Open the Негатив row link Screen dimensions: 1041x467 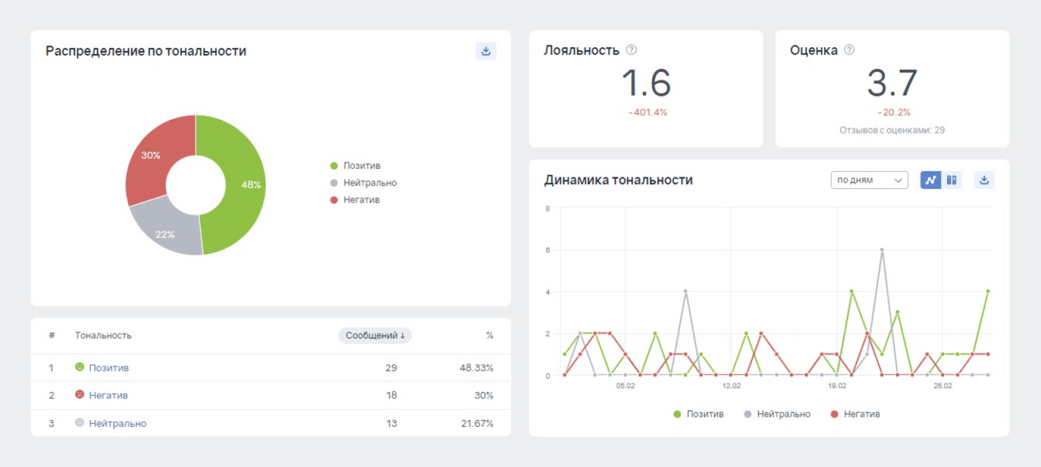[x=108, y=395]
